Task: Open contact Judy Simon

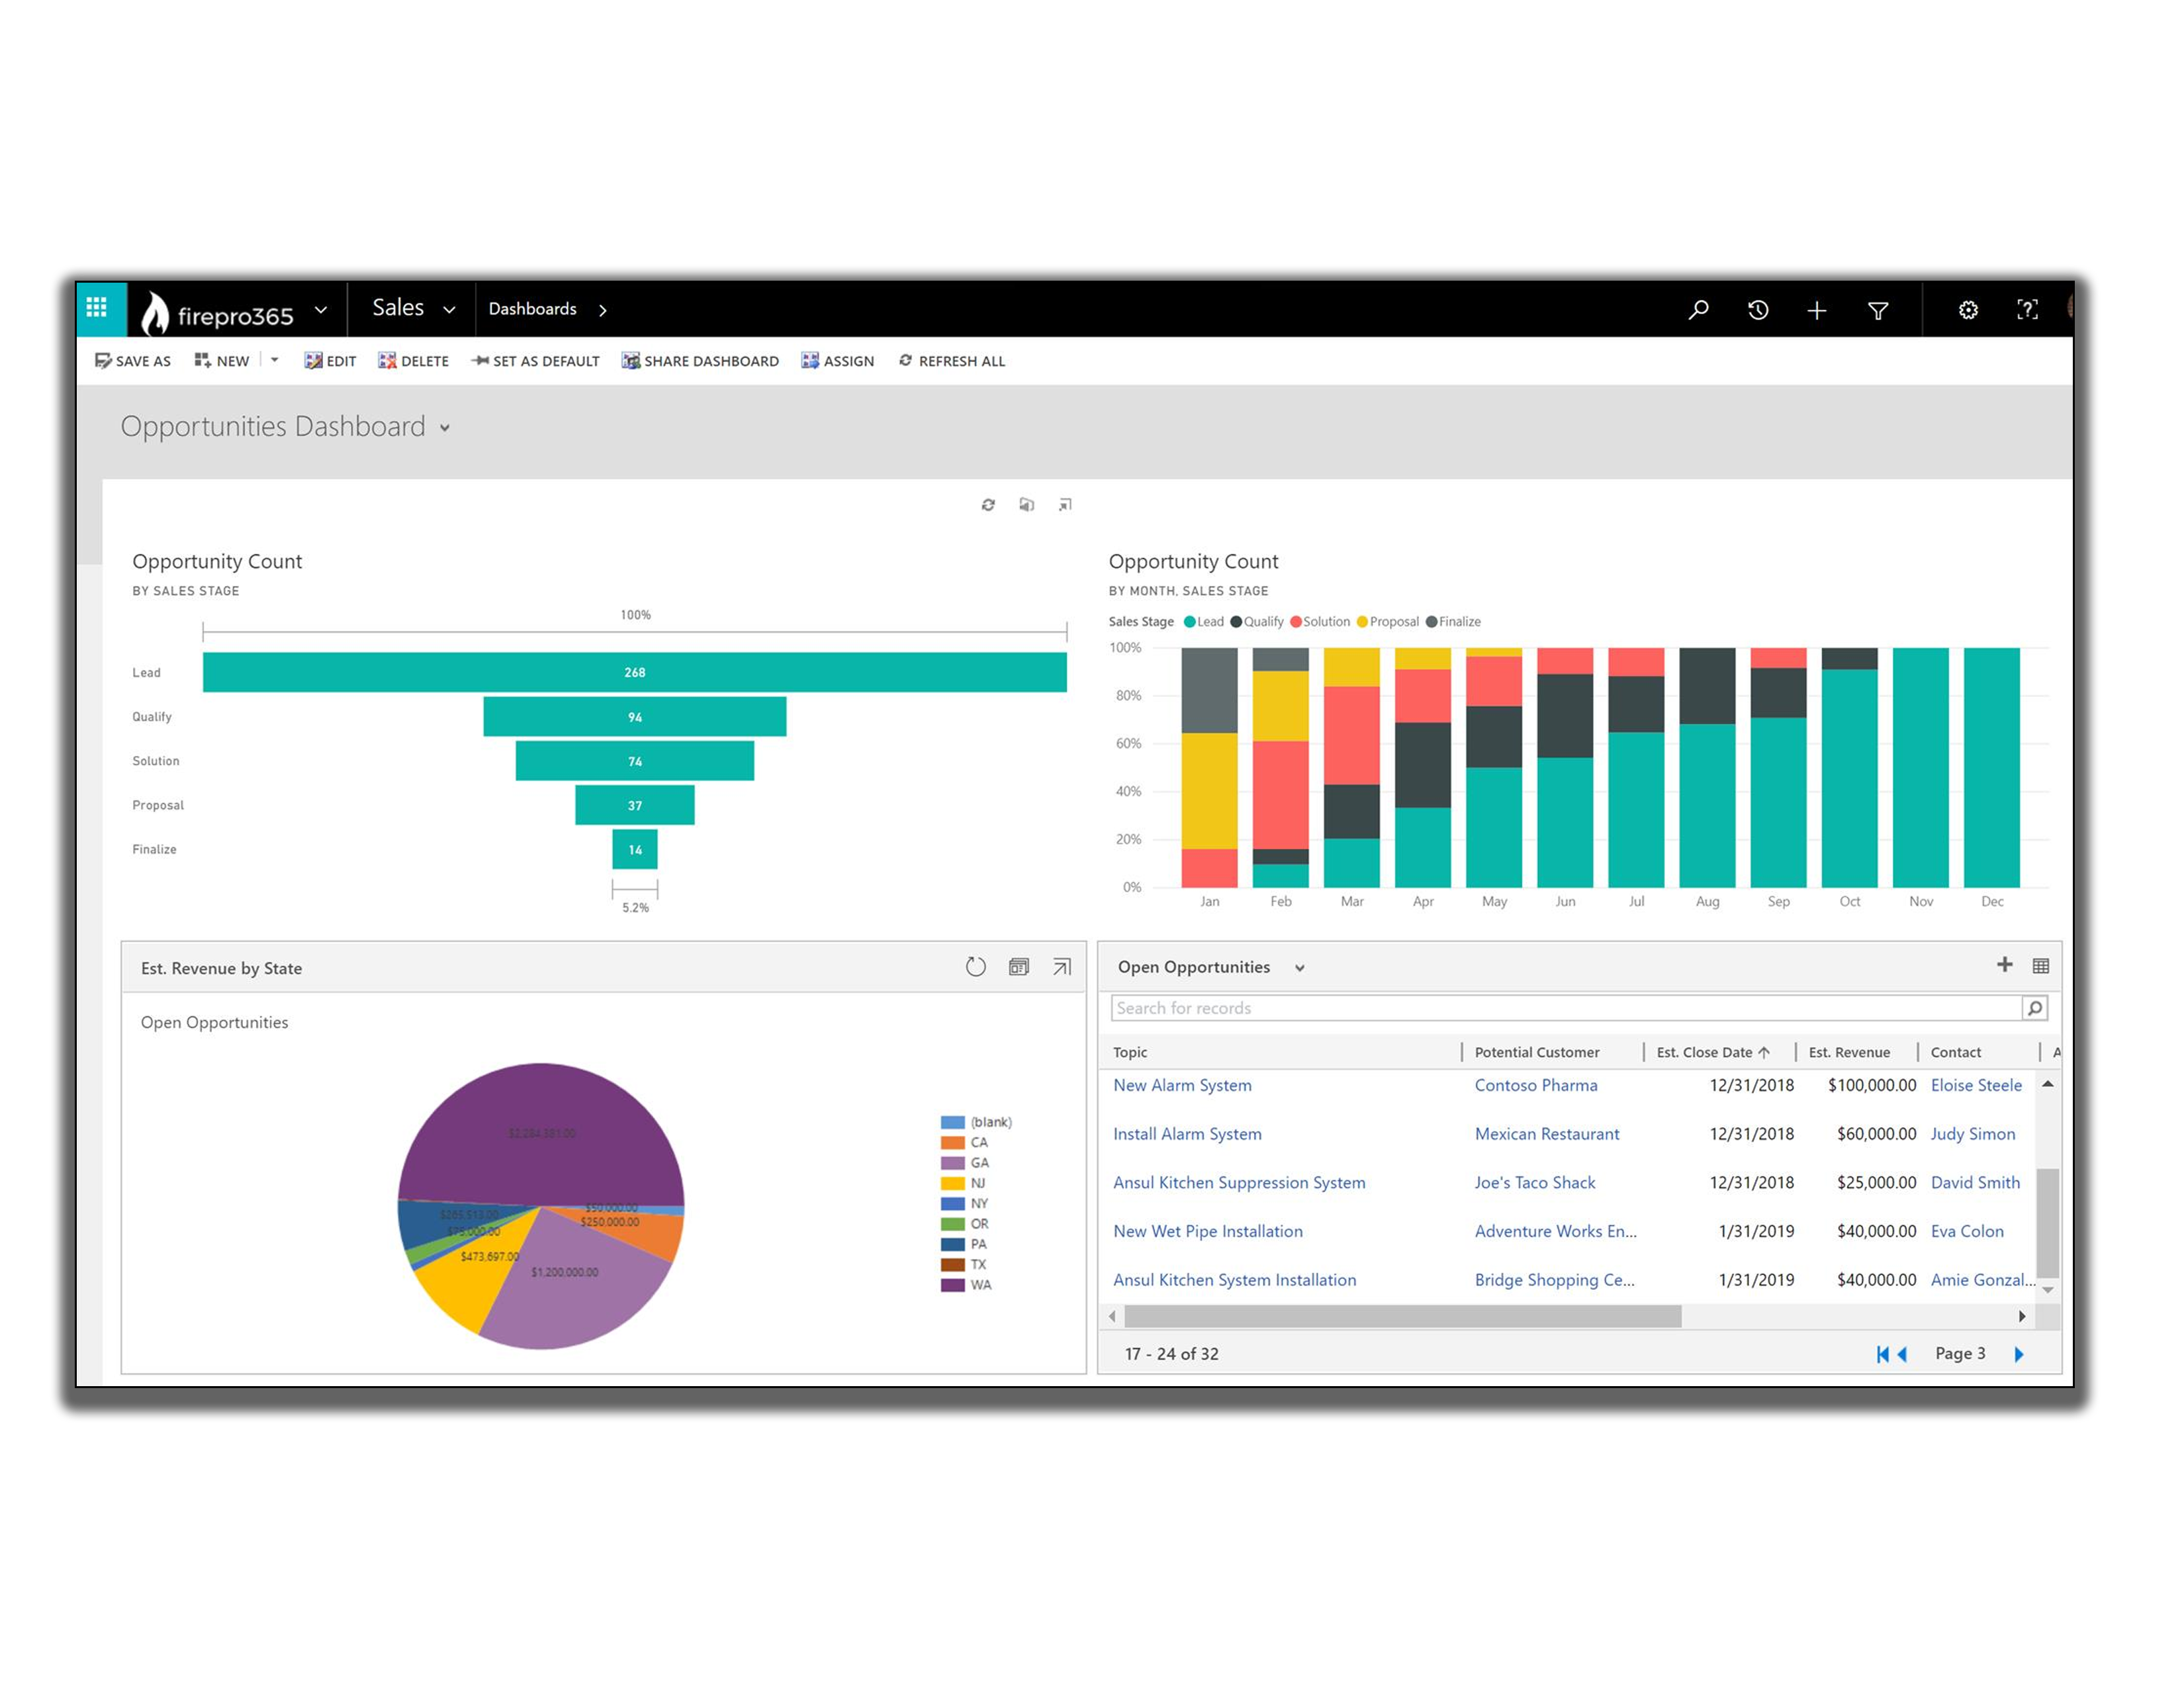Action: [x=1973, y=1134]
